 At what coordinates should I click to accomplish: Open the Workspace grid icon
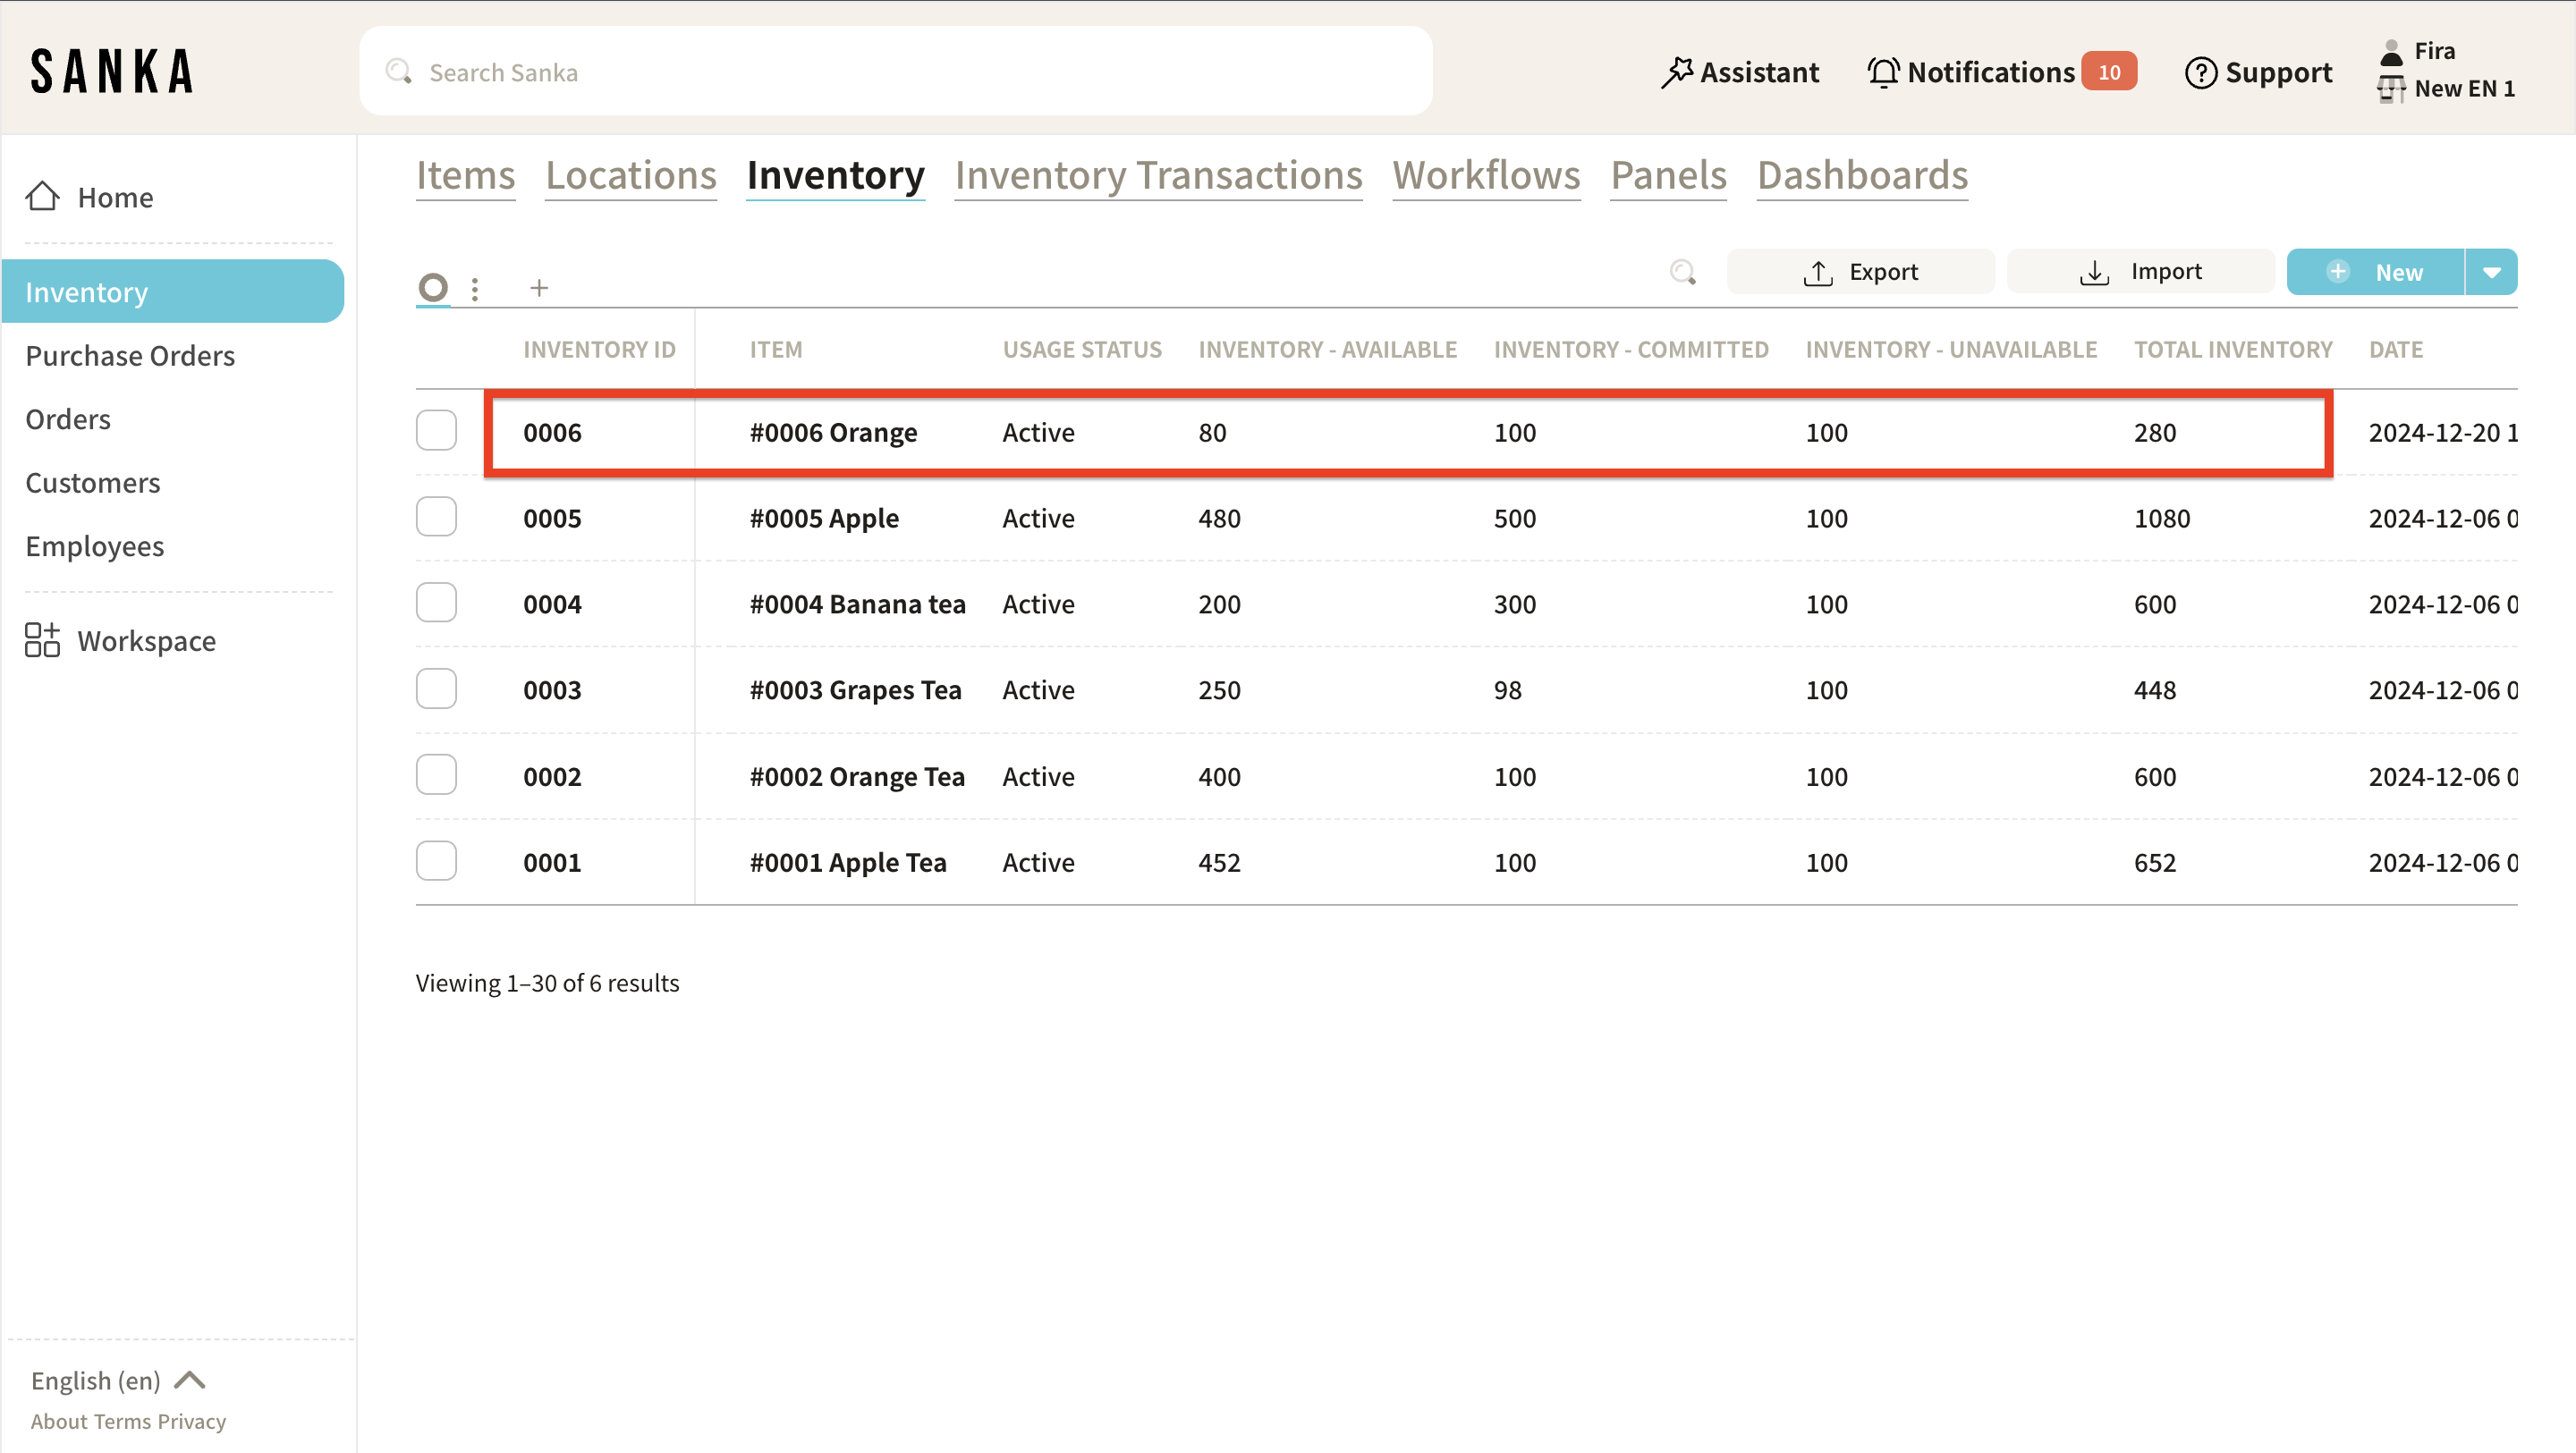[x=42, y=640]
